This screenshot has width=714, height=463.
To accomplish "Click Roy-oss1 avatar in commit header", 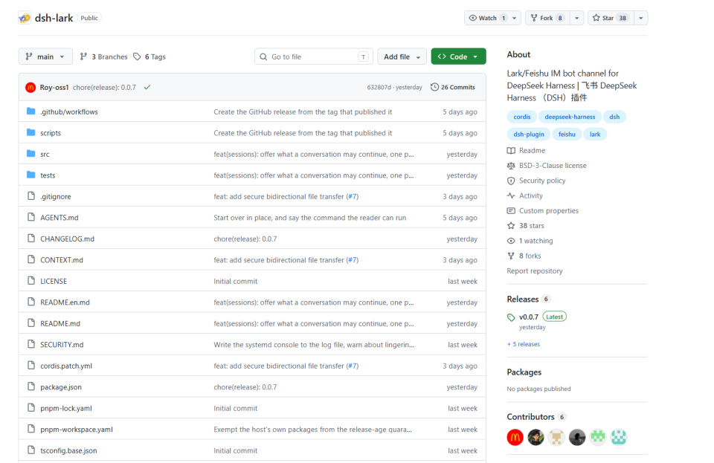I will (30, 88).
